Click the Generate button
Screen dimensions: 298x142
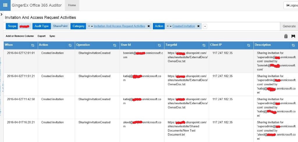pos(289,26)
